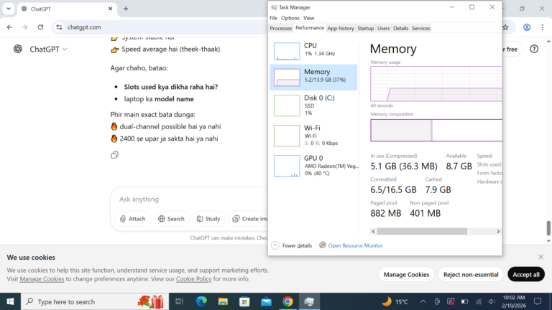The height and width of the screenshot is (310, 552).
Task: Open the site information icon by the URL
Action: pos(59,27)
